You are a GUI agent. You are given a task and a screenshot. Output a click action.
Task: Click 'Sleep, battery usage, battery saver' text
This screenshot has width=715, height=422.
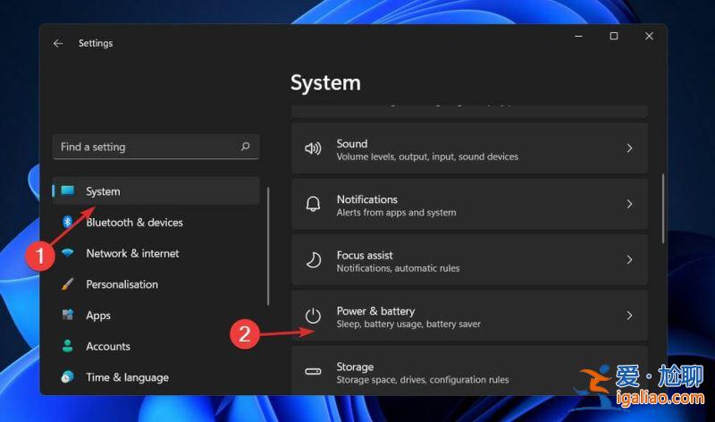coord(408,324)
